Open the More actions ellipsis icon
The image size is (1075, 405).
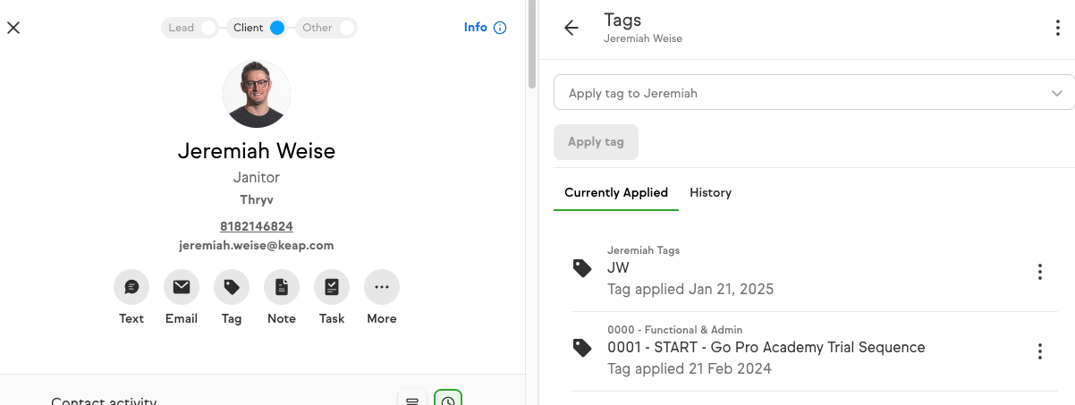(x=382, y=287)
